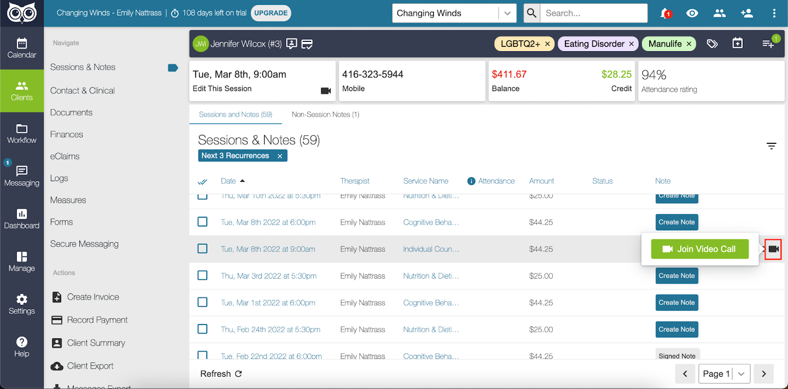This screenshot has width=788, height=389.
Task: Open the add-to-list icon with badge
Action: tap(769, 43)
